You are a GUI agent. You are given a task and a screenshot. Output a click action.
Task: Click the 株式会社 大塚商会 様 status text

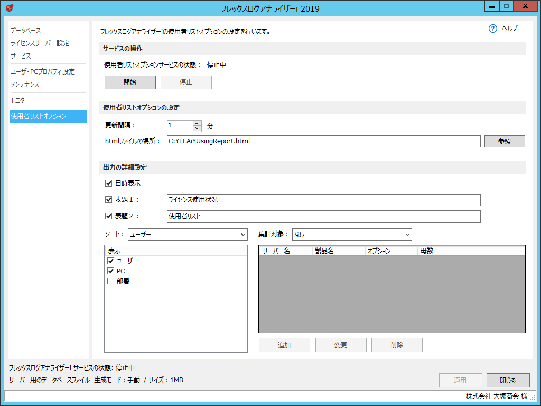tap(497, 396)
